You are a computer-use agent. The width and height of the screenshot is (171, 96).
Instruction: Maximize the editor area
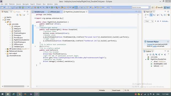pos(139,11)
